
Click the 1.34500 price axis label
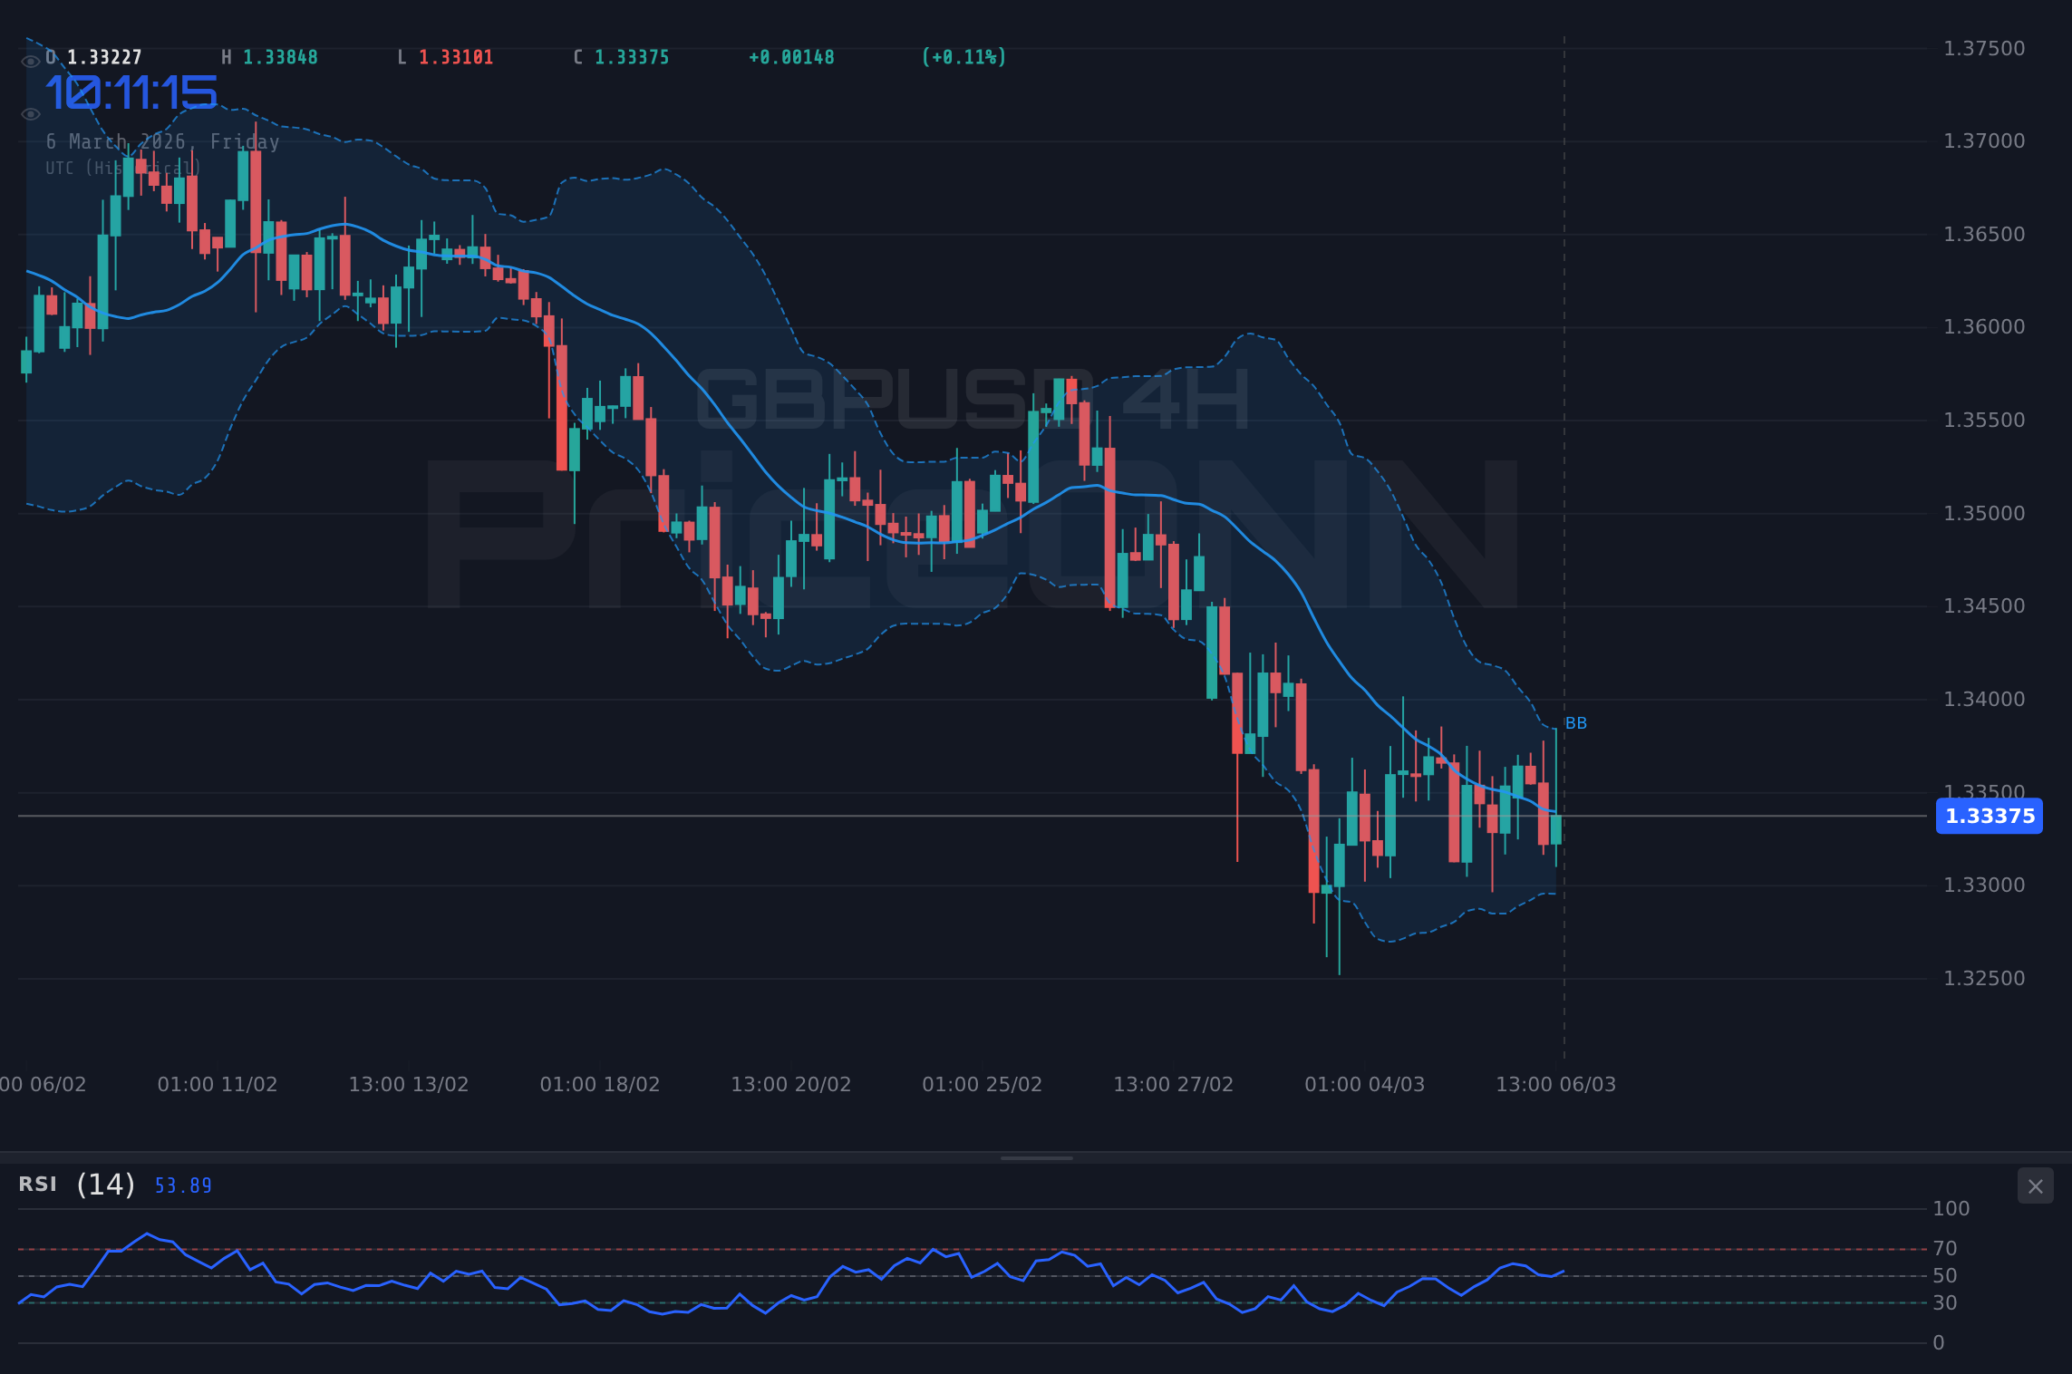point(1984,605)
